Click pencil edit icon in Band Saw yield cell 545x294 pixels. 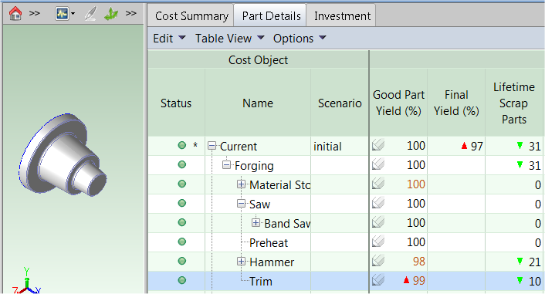(377, 222)
